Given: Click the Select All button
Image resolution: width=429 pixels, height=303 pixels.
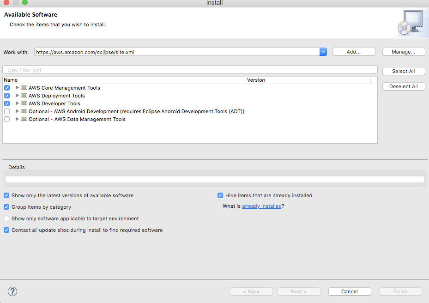Looking at the screenshot, I should point(404,71).
